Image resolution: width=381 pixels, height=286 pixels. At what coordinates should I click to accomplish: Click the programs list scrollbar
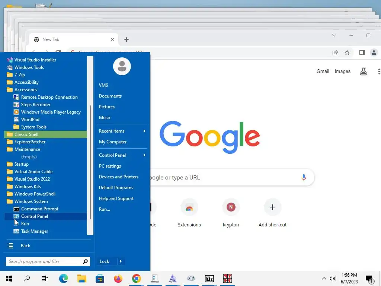tap(90, 162)
